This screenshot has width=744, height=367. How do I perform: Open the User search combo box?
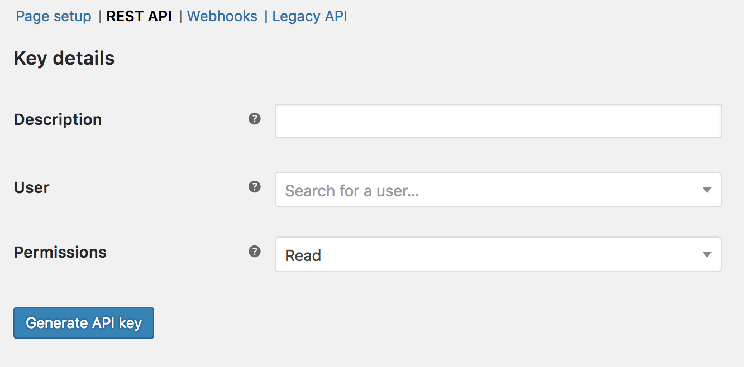tap(498, 190)
